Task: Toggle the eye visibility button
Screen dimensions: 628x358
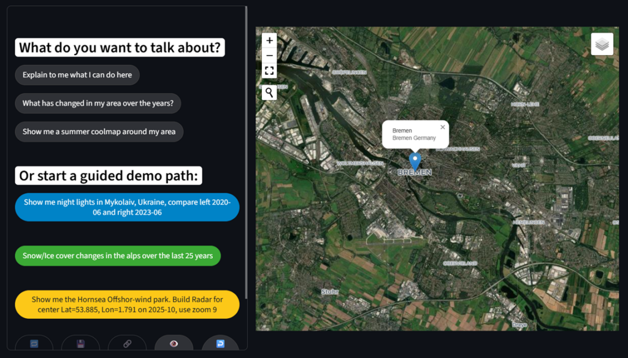Action: pos(174,344)
